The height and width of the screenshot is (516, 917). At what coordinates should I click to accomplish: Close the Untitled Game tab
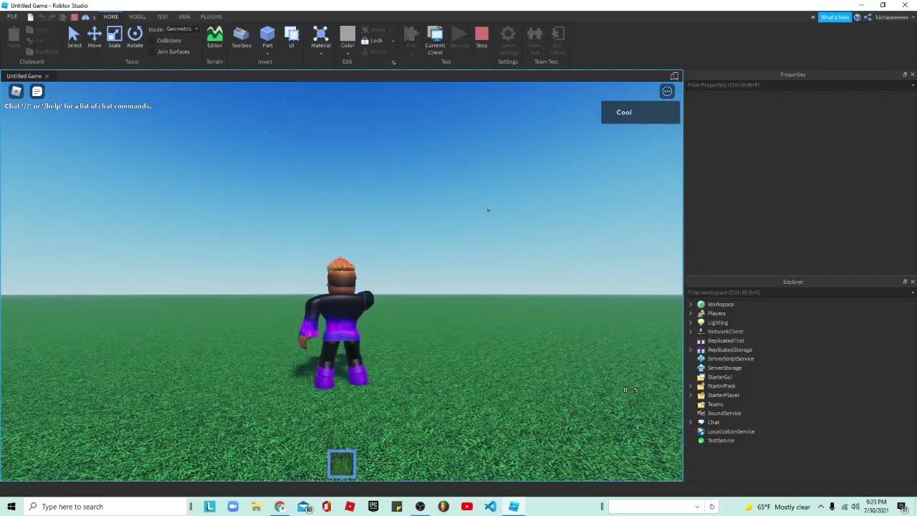click(47, 76)
